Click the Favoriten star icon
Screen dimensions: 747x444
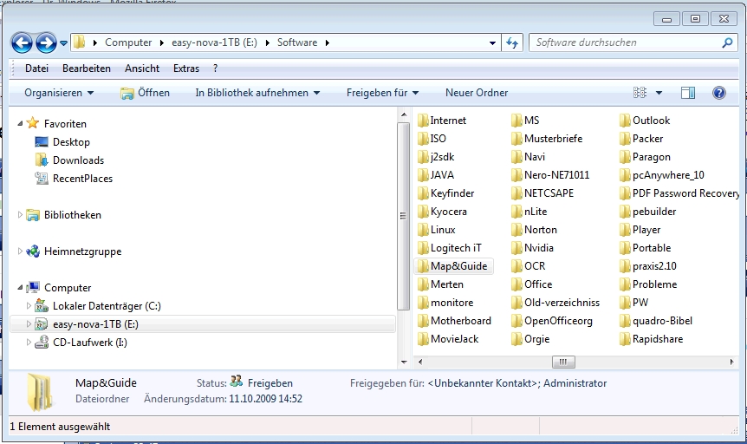(x=32, y=123)
